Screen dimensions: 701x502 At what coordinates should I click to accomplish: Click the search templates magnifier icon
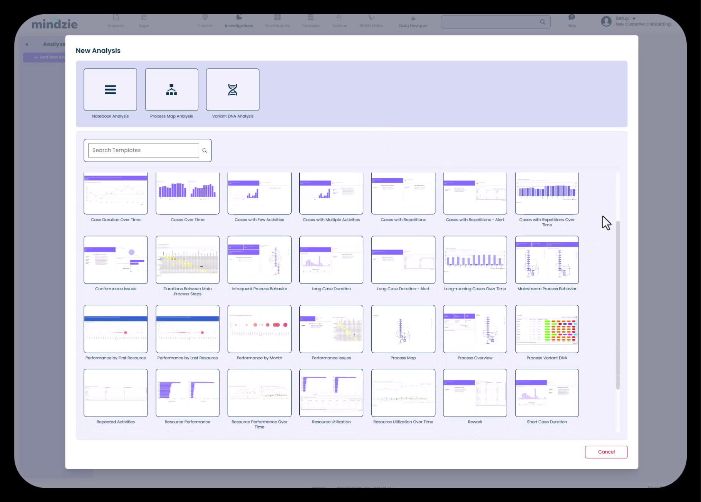(x=205, y=151)
